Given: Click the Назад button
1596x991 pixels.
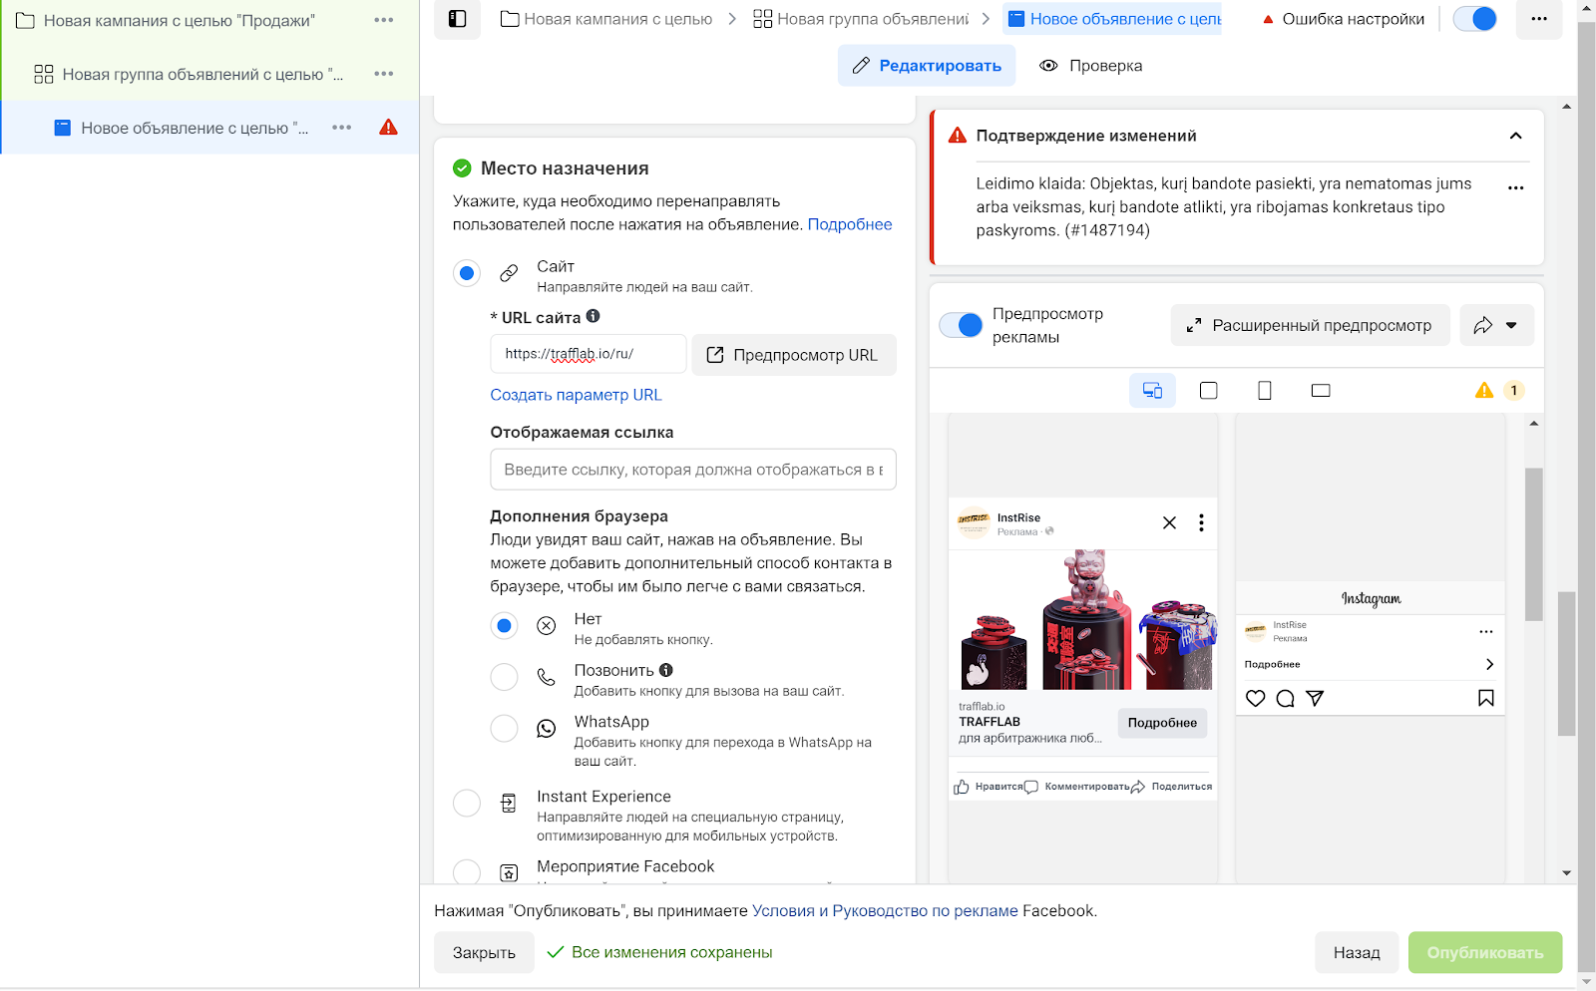Looking at the screenshot, I should click(1357, 952).
